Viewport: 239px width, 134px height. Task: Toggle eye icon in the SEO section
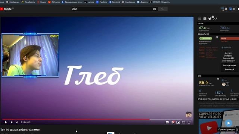218,79
